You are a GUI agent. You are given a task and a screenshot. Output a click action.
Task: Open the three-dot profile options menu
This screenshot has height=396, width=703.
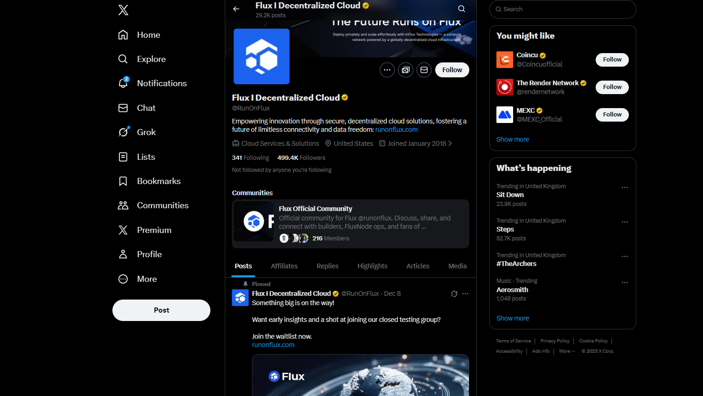pos(387,70)
